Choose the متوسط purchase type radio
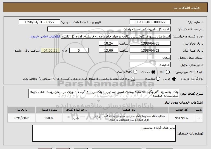 [158, 79]
